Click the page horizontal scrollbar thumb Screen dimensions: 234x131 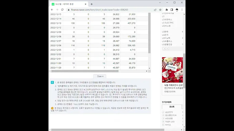(108, 130)
